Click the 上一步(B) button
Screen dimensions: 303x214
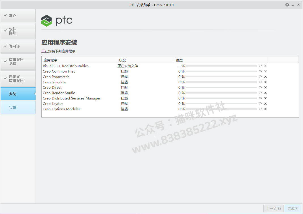274,209
